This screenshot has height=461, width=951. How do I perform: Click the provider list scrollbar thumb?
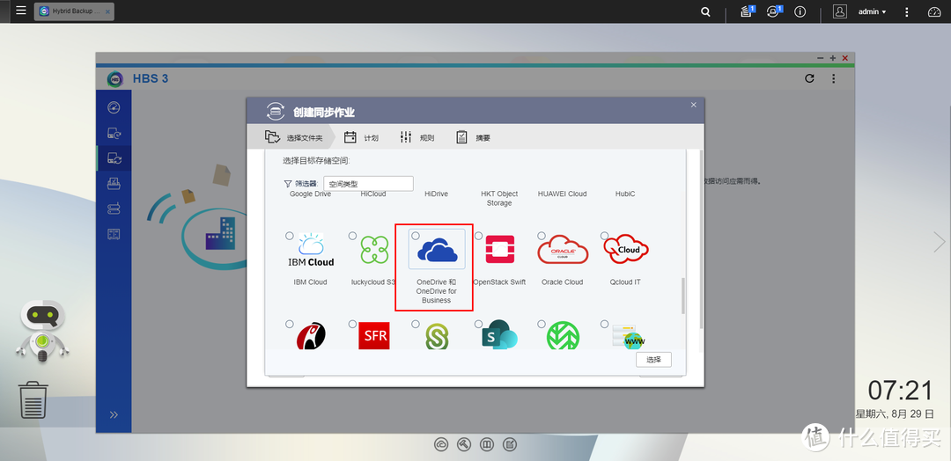[x=683, y=296]
